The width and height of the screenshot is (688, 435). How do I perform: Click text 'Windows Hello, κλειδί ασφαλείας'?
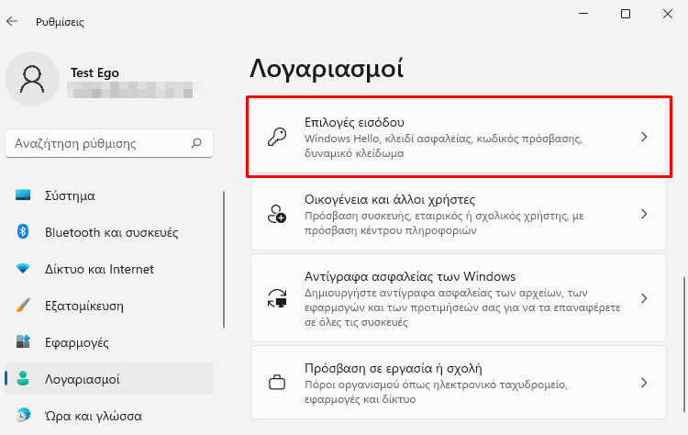(x=387, y=139)
